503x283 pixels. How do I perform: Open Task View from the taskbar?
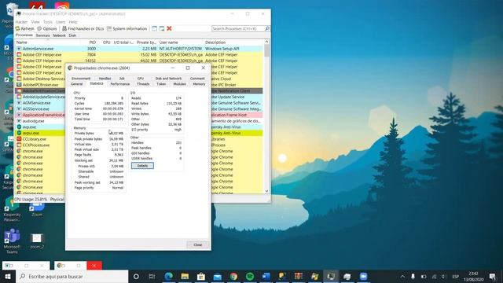pos(152,276)
